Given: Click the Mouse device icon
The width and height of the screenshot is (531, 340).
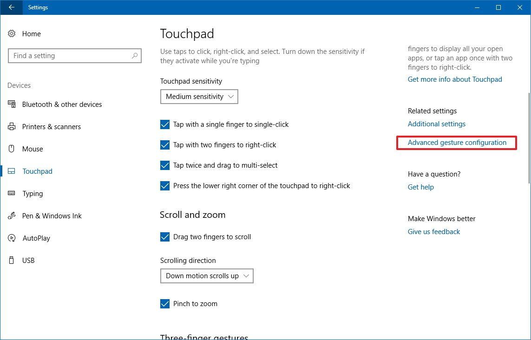Looking at the screenshot, I should (x=11, y=149).
